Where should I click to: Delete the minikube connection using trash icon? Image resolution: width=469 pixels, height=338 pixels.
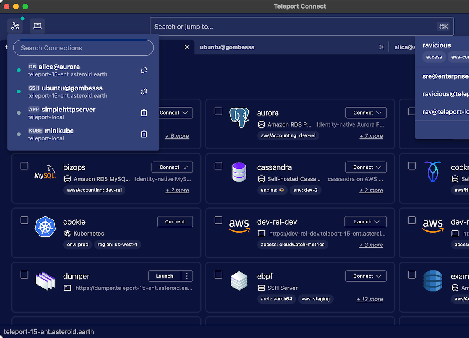tap(144, 134)
